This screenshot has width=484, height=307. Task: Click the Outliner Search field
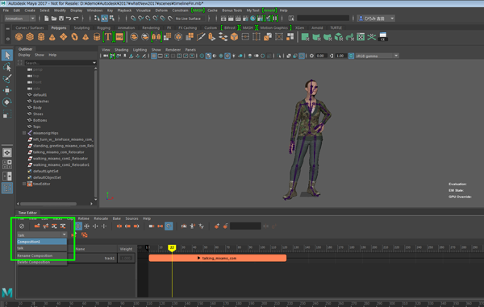pyautogui.click(x=58, y=63)
